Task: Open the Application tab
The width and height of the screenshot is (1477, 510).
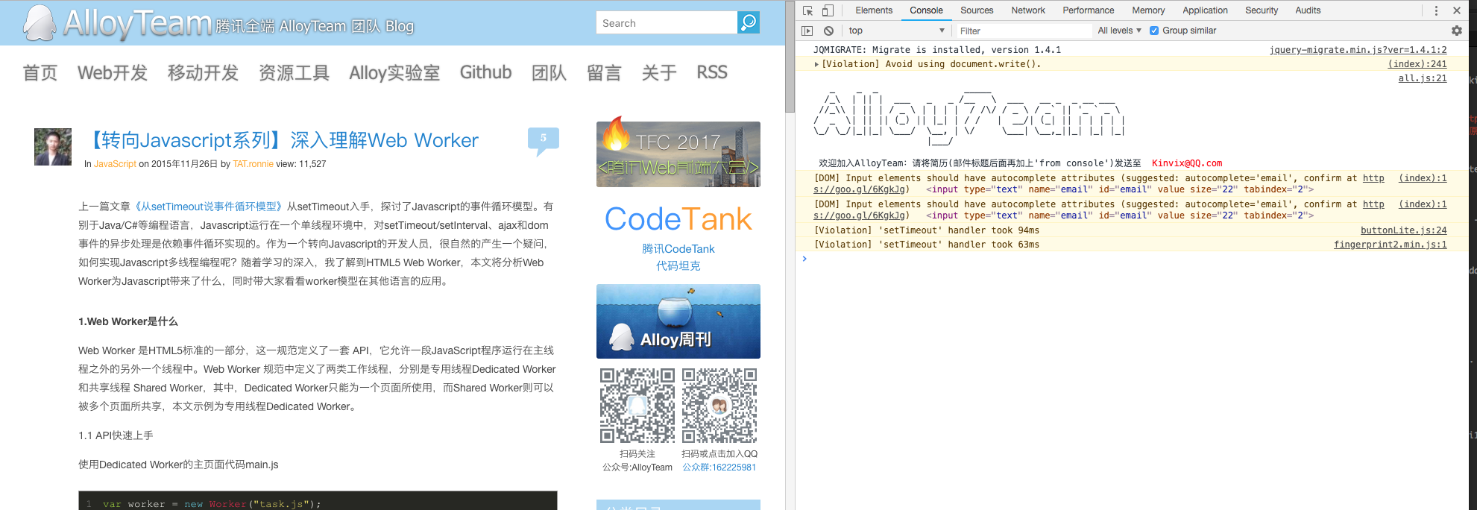Action: coord(1205,10)
